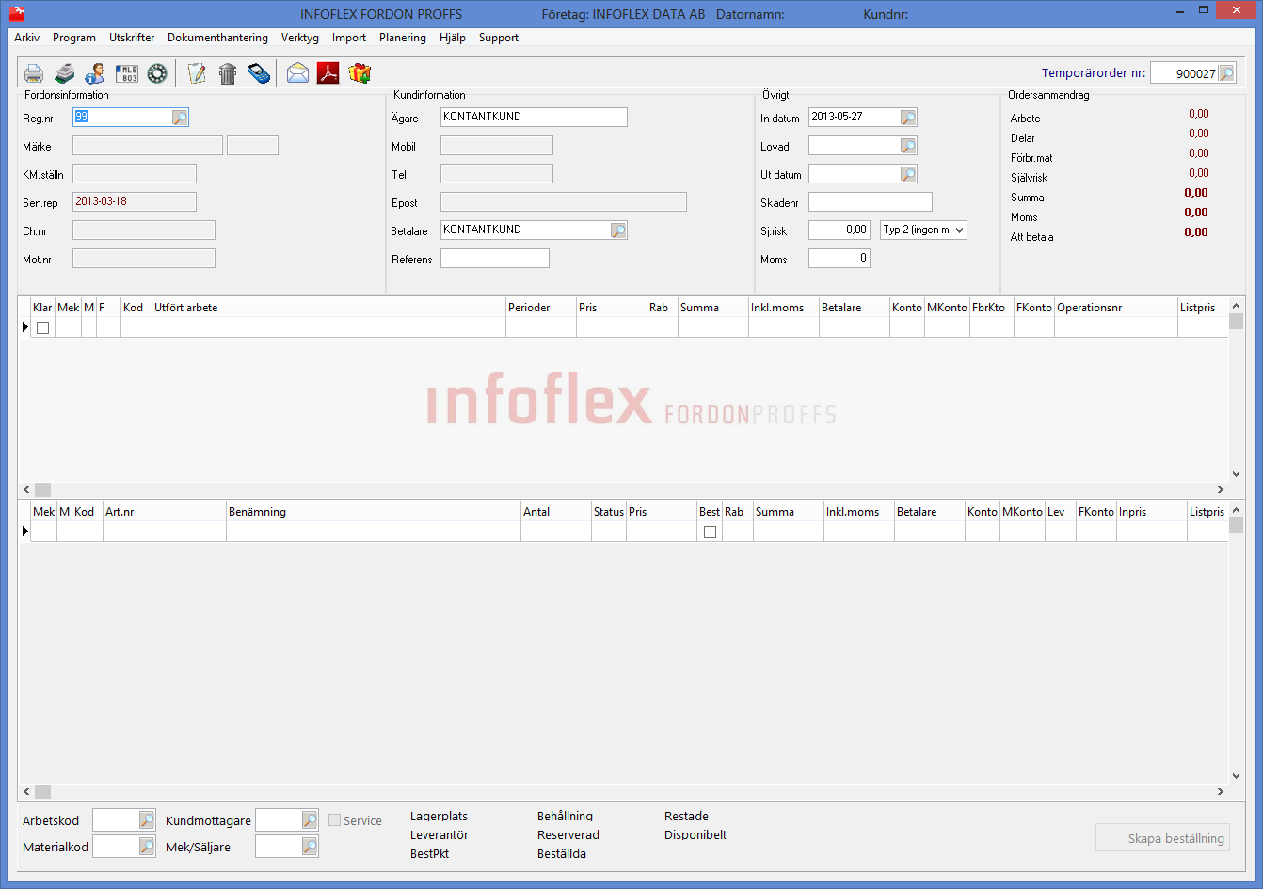Open the Ut datum date picker icon
The width and height of the screenshot is (1263, 889).
(908, 174)
